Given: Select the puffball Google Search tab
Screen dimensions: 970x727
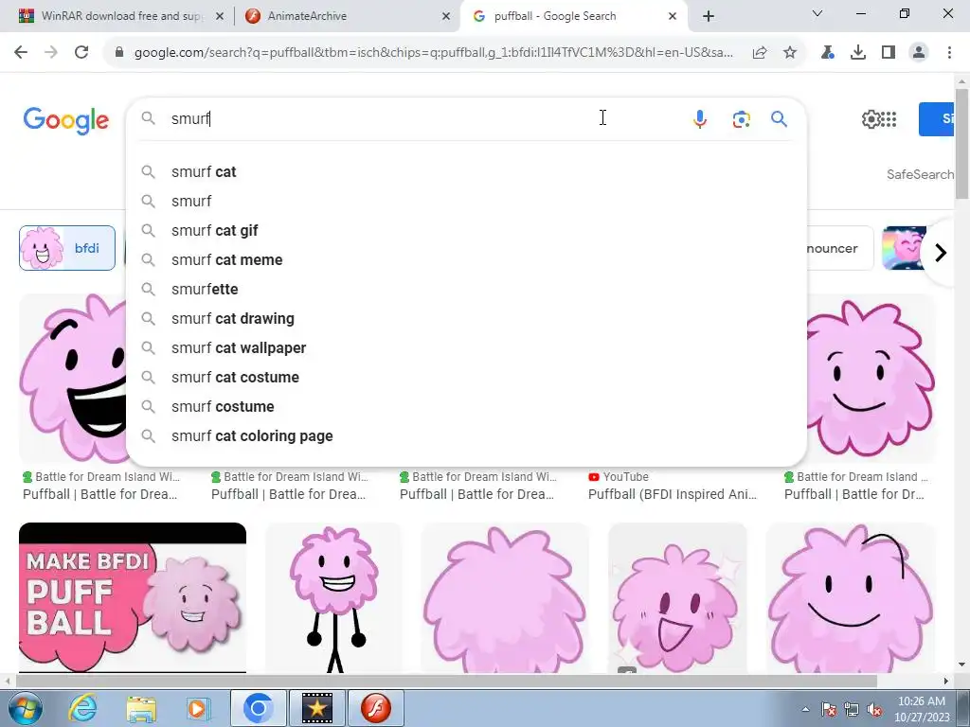Looking at the screenshot, I should (573, 16).
